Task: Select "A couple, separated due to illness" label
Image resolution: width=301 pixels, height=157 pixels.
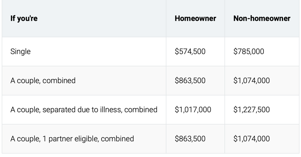Action: click(x=66, y=110)
